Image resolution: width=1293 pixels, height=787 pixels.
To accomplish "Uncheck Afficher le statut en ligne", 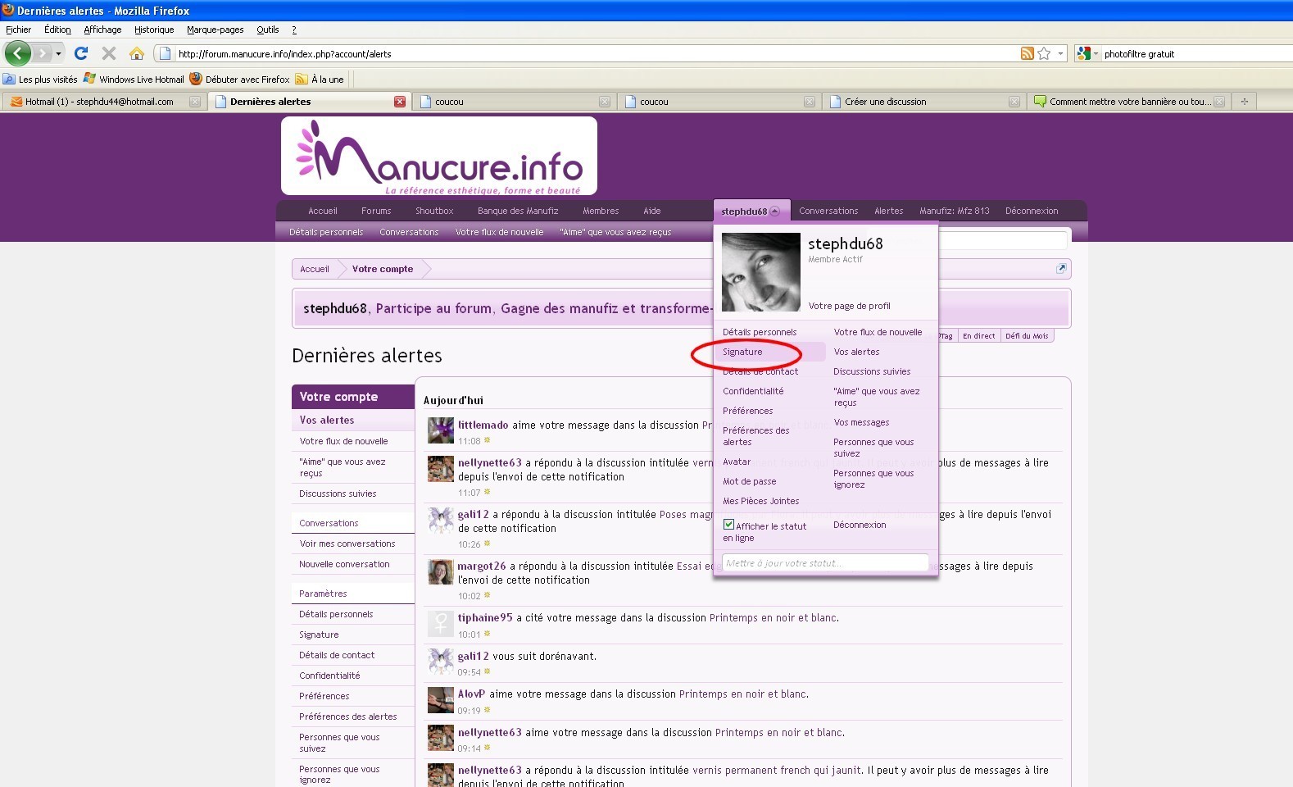I will pyautogui.click(x=728, y=525).
